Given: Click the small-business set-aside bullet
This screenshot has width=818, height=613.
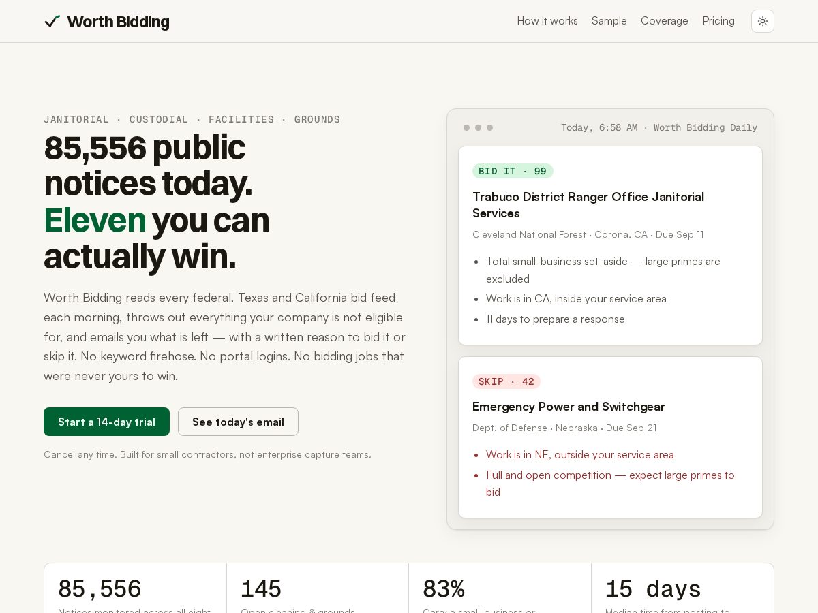Looking at the screenshot, I should 603,270.
